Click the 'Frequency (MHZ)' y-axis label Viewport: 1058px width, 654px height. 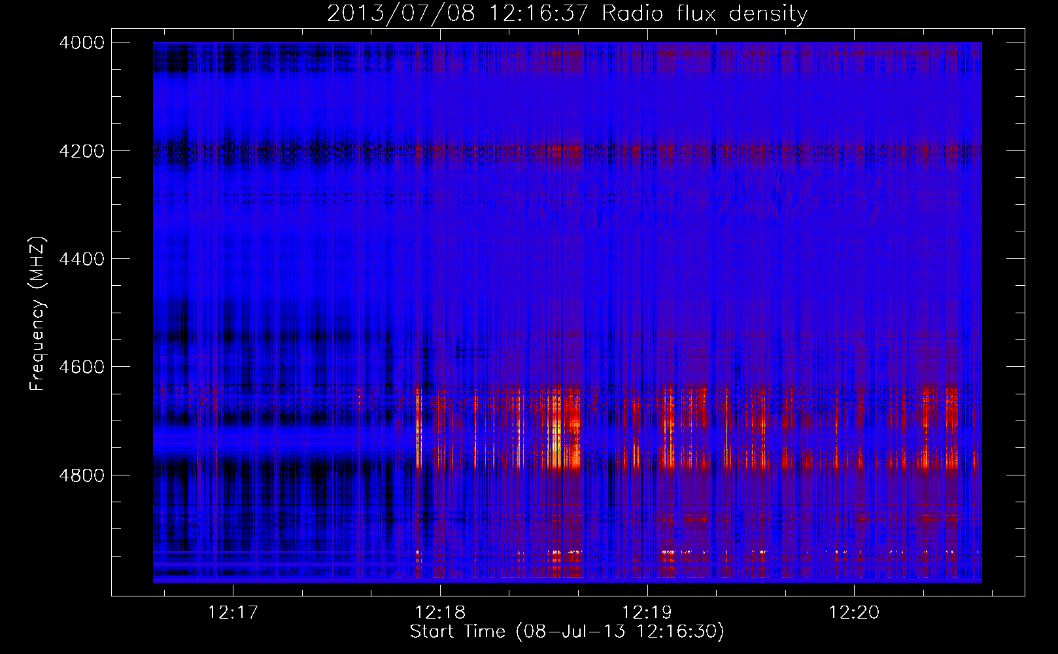point(38,315)
